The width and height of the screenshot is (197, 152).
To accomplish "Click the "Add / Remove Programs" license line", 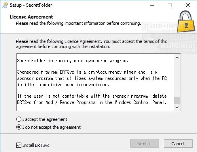I will 91,102.
